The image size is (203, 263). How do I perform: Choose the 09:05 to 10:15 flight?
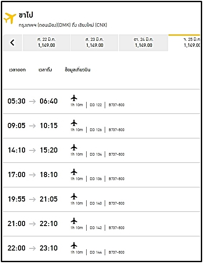(x=101, y=126)
